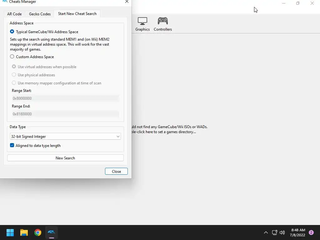Open the volume speaker tray icon
This screenshot has height=240, width=320.
(x=282, y=232)
